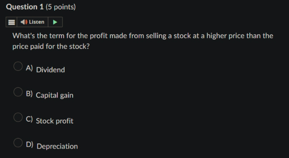Click the C) option letter
This screenshot has width=289, height=158.
[x=29, y=119]
